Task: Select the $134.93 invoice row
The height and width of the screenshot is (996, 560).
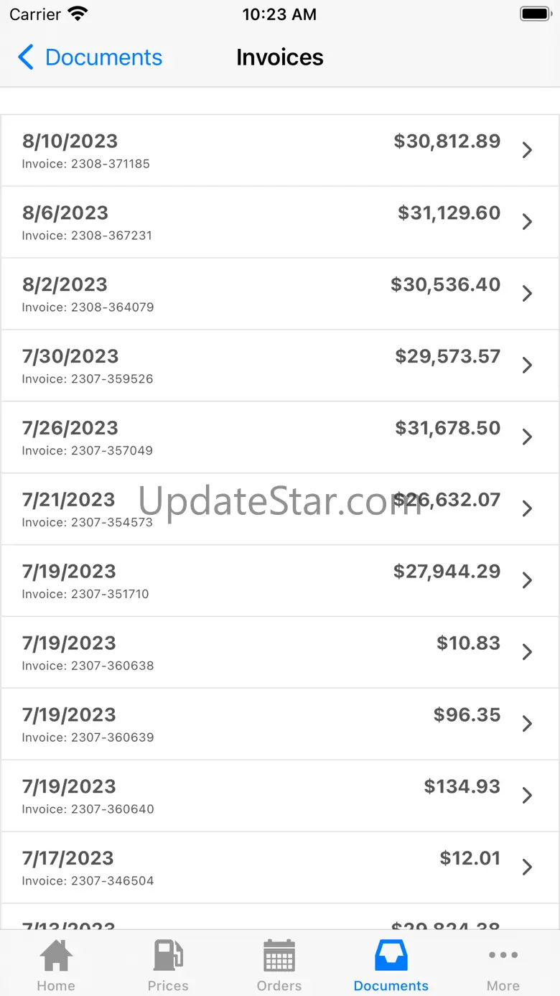Action: pyautogui.click(x=280, y=796)
